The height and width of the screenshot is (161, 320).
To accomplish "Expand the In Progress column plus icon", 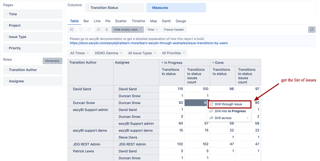I will (x=162, y=63).
